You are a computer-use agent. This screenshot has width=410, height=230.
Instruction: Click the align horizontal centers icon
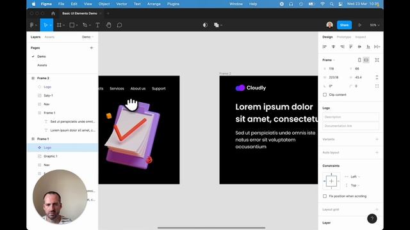333,47
